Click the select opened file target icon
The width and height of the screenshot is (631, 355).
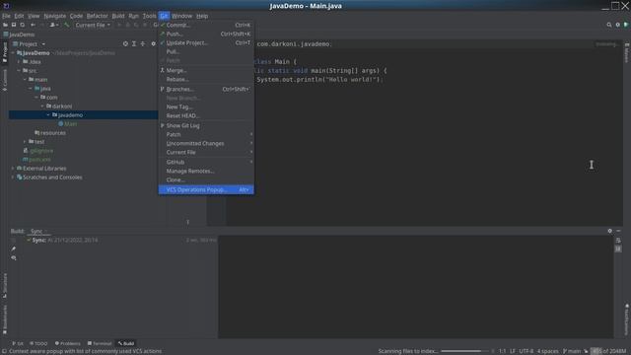125,43
